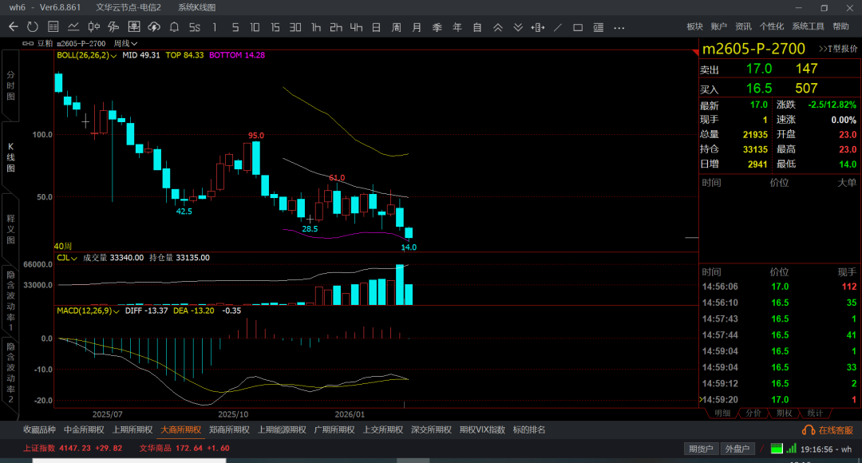Switch chart to the 1h period
This screenshot has height=463, width=862.
316,27
